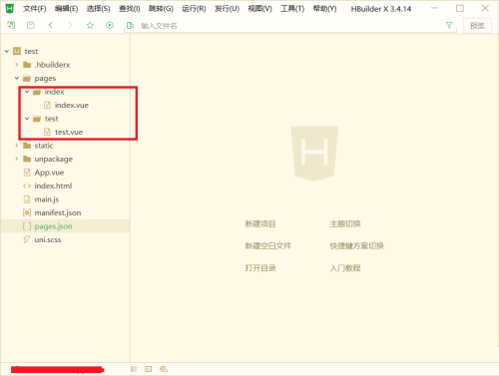Open pages.json file
The height and width of the screenshot is (376, 499).
coord(54,226)
